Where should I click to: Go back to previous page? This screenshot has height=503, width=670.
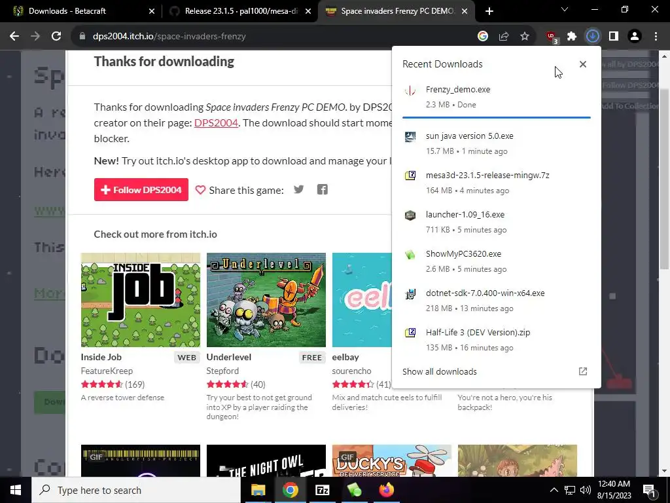pos(14,37)
